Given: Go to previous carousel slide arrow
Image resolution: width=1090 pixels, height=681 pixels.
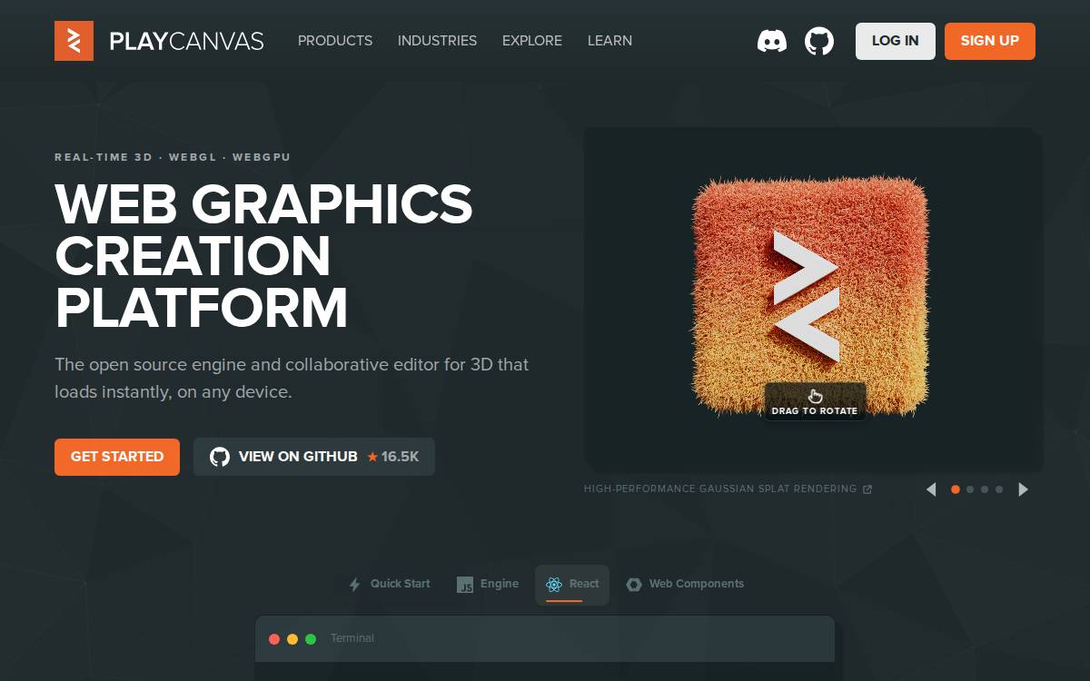Looking at the screenshot, I should coord(931,489).
